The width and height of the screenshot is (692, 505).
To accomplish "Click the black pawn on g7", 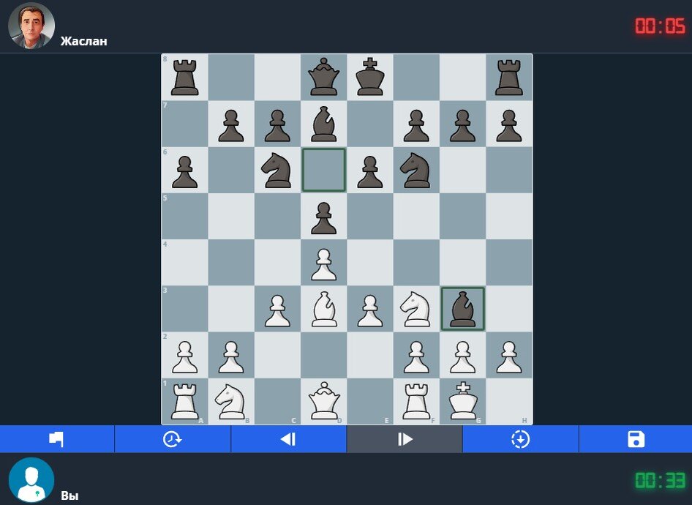I will point(462,125).
